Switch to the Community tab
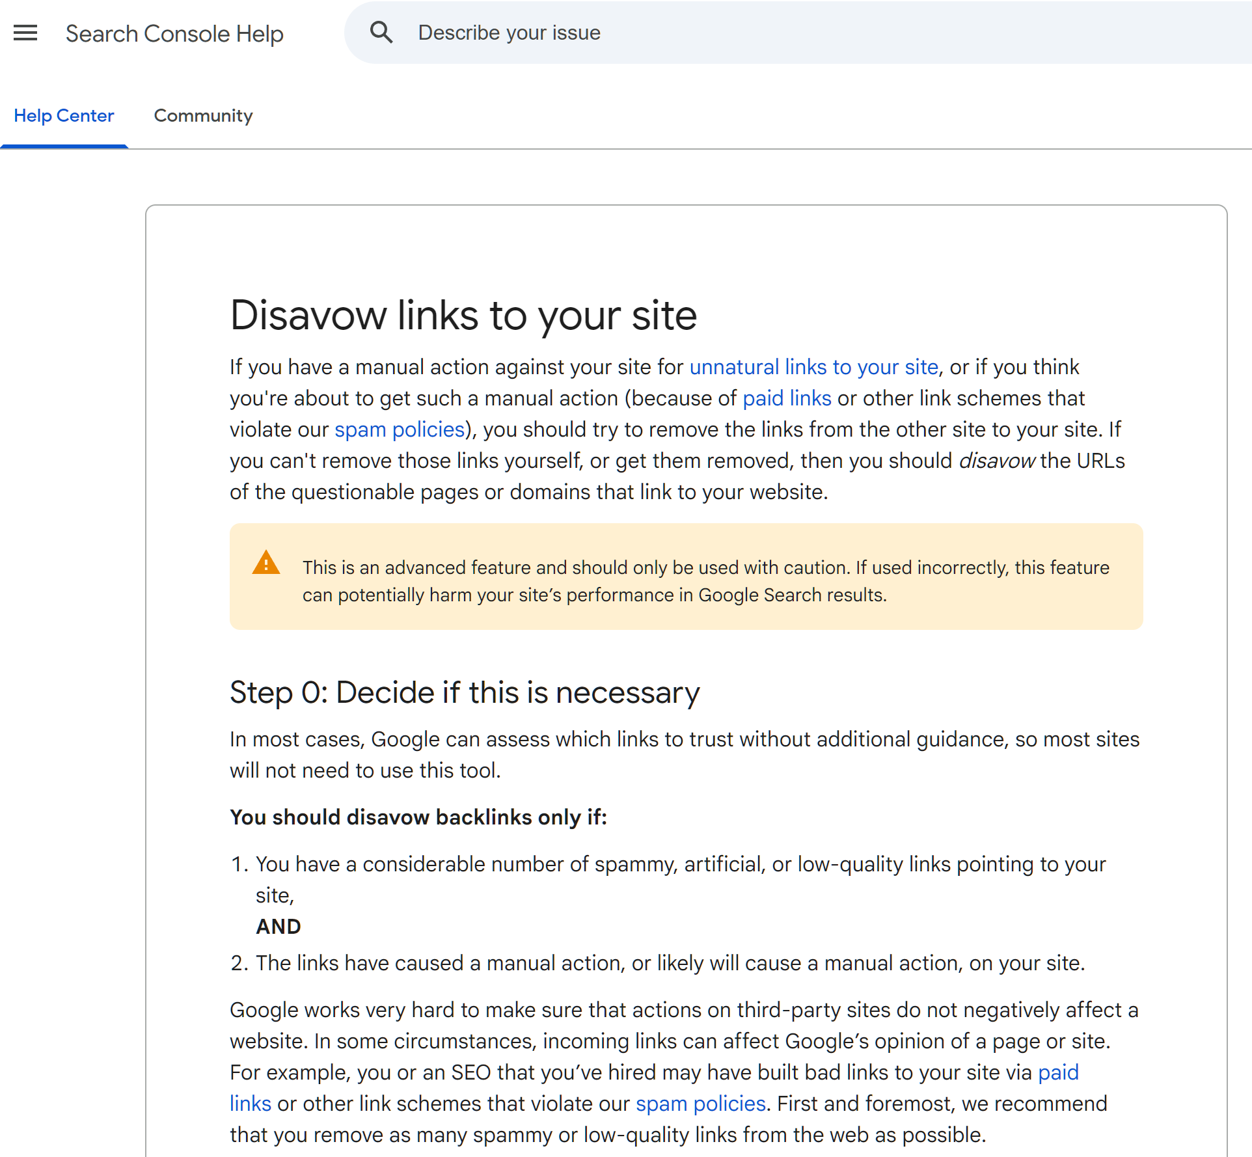1252x1157 pixels. tap(203, 116)
